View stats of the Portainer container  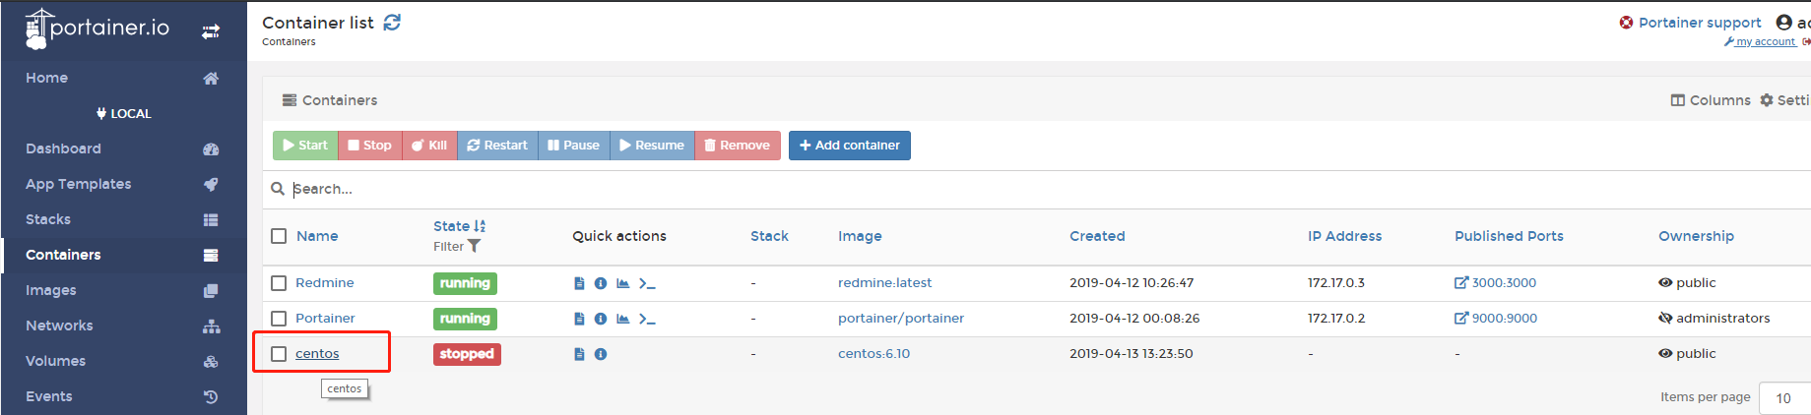(622, 319)
